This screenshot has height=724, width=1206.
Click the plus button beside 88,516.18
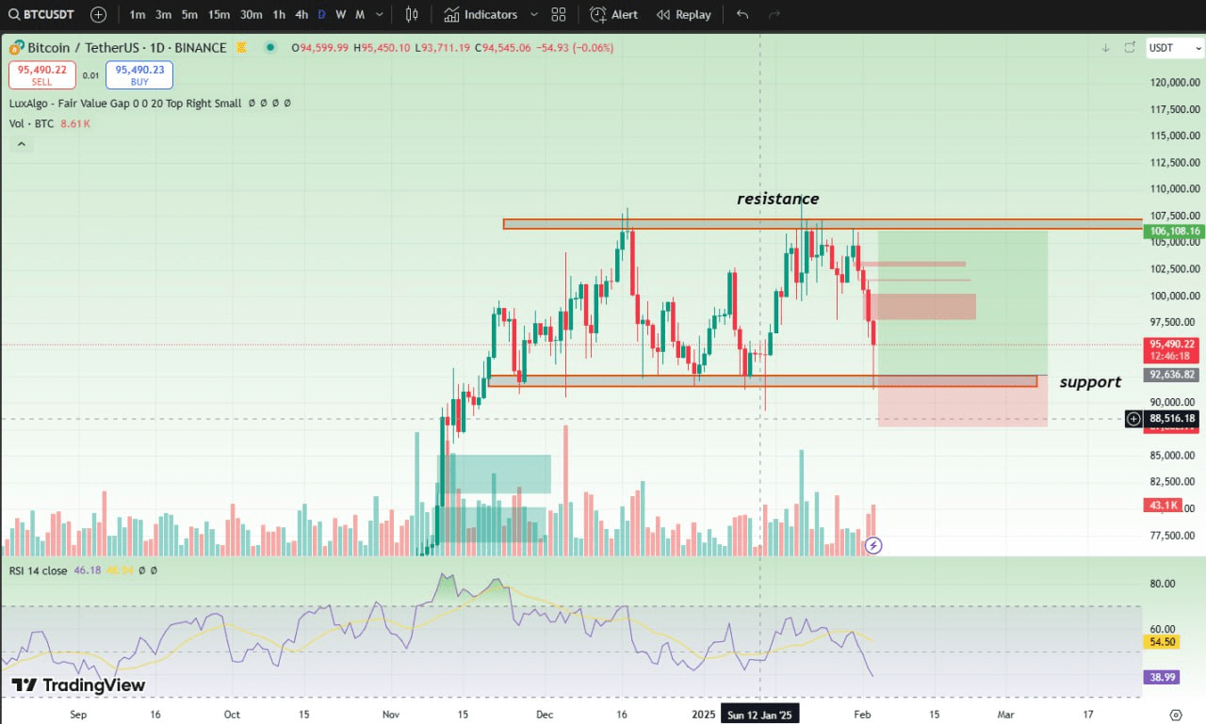pyautogui.click(x=1133, y=419)
